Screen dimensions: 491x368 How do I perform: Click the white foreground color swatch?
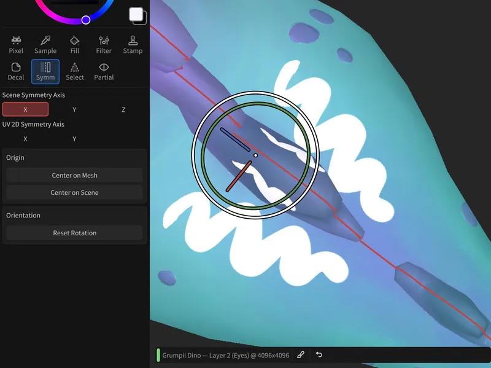pos(136,14)
